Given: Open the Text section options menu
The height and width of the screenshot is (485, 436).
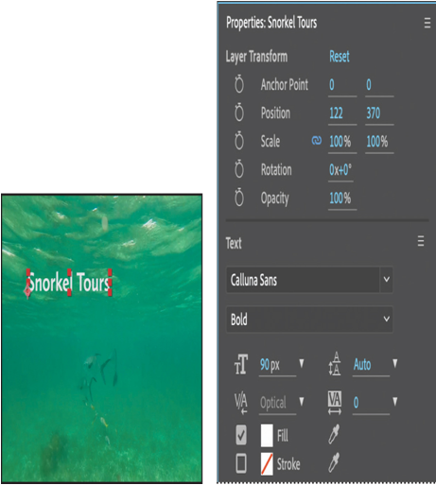Looking at the screenshot, I should click(x=421, y=241).
